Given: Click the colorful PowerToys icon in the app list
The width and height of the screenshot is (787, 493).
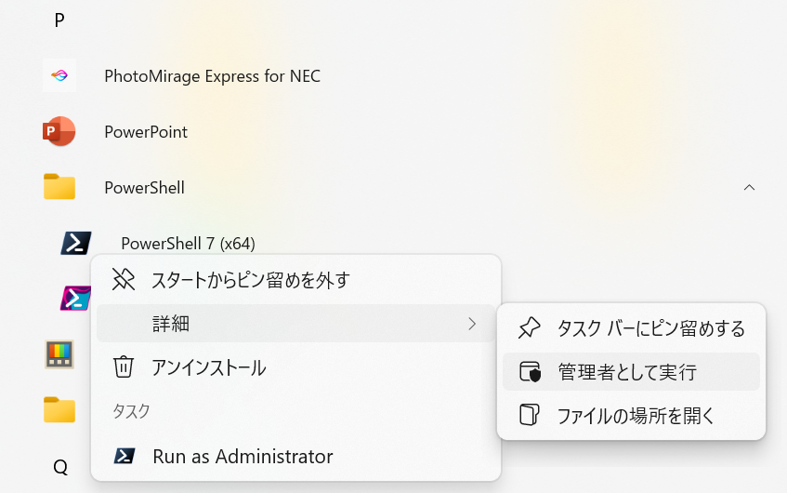Looking at the screenshot, I should pos(59,353).
